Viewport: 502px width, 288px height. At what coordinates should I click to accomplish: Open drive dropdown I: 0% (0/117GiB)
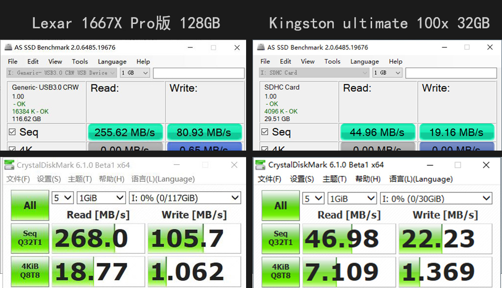[x=185, y=198]
